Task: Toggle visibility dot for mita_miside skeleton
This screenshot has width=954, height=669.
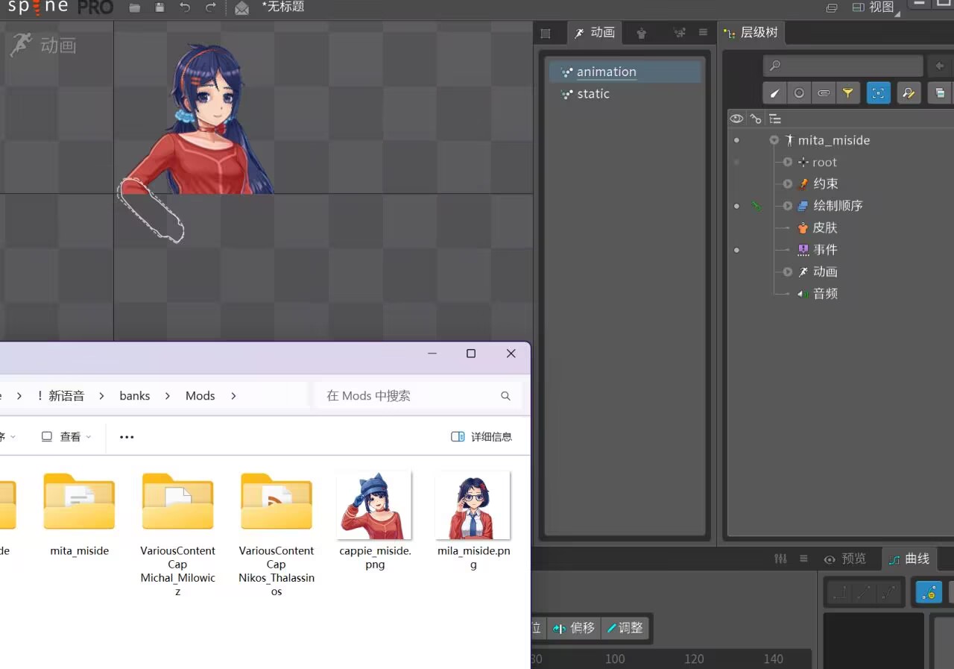Action: (x=737, y=140)
